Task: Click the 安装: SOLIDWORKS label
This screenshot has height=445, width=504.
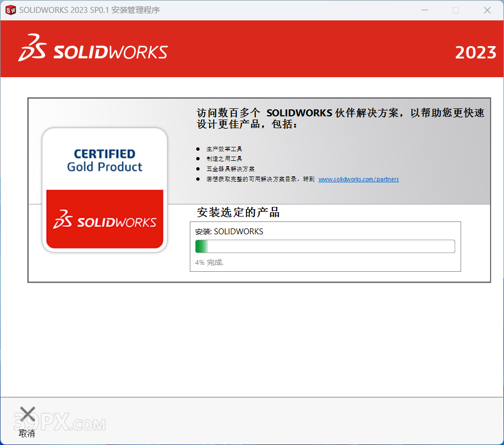Action: [229, 232]
